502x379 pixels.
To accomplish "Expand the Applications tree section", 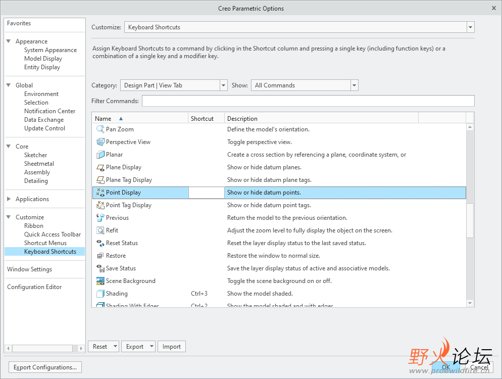I will [x=9, y=199].
